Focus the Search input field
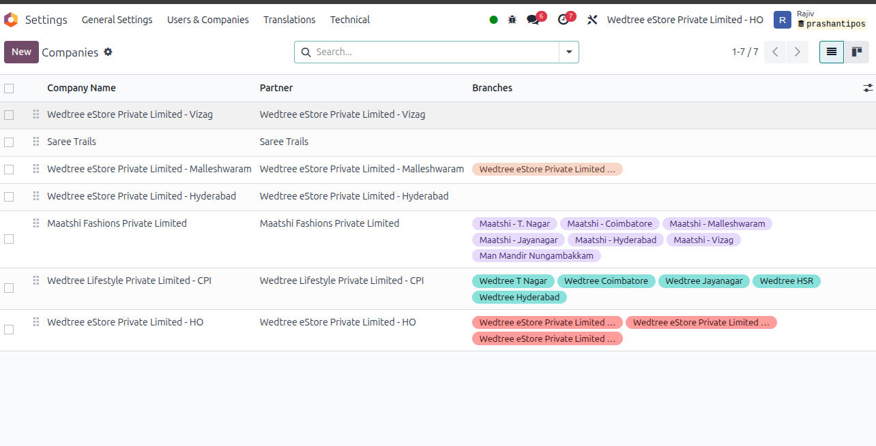 [436, 52]
